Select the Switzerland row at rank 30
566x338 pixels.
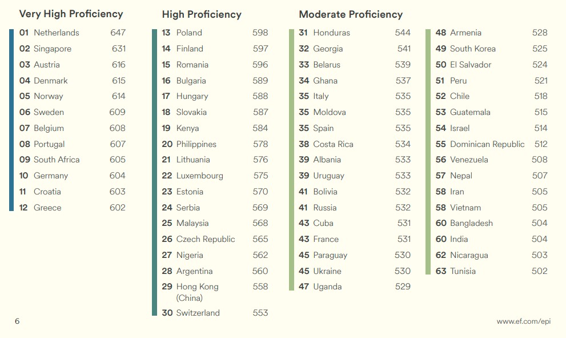tap(198, 313)
